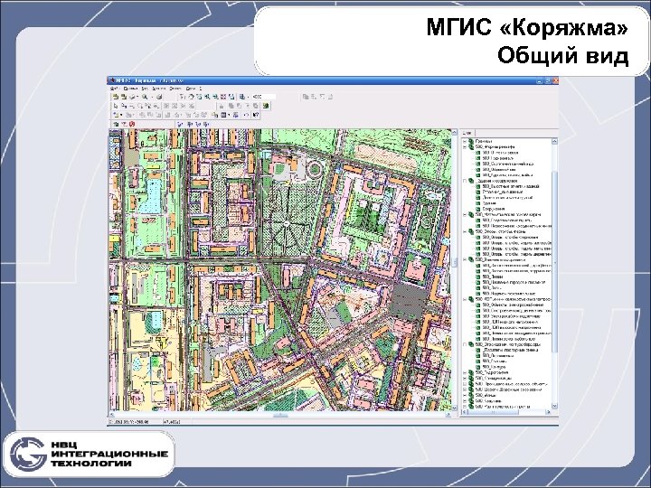The width and height of the screenshot is (651, 488).
Task: Click the layer group icon beside Границы
Action: pos(471,142)
